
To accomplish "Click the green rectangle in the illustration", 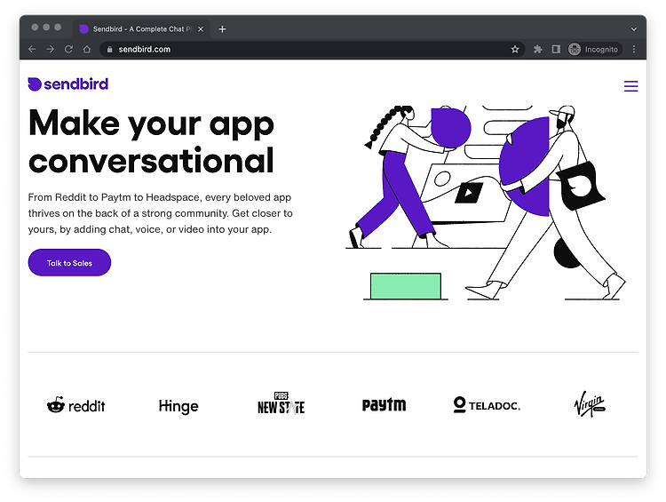I will (x=406, y=286).
